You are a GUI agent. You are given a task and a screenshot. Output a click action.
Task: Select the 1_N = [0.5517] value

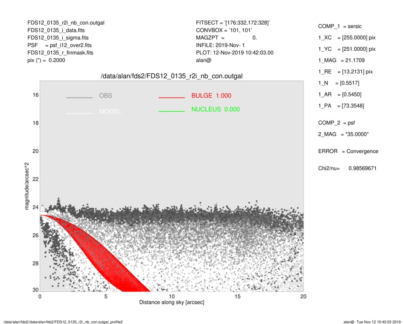(339, 83)
